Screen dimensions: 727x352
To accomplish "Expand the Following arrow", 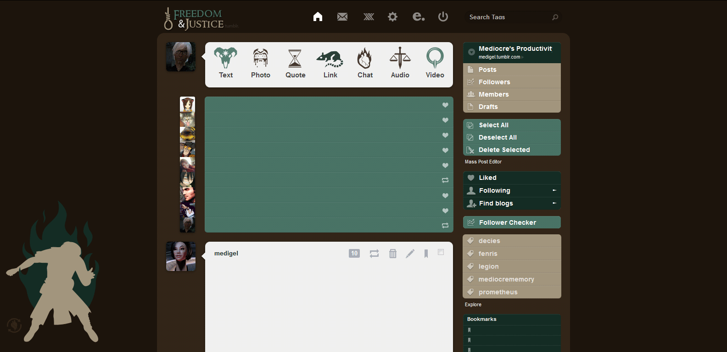I will 554,190.
